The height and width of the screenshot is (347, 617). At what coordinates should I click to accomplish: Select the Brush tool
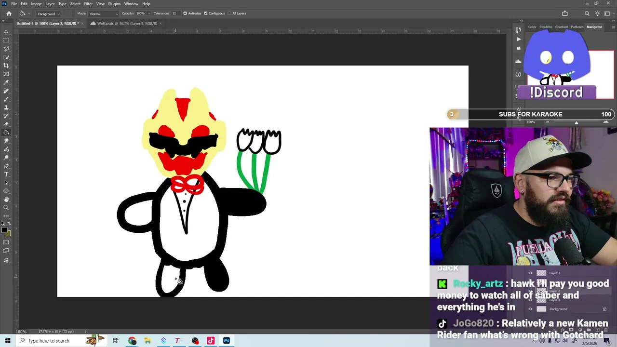click(6, 99)
